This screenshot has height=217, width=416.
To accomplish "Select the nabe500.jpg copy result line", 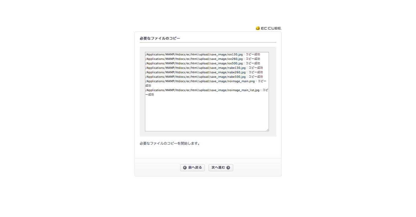I will point(204,77).
